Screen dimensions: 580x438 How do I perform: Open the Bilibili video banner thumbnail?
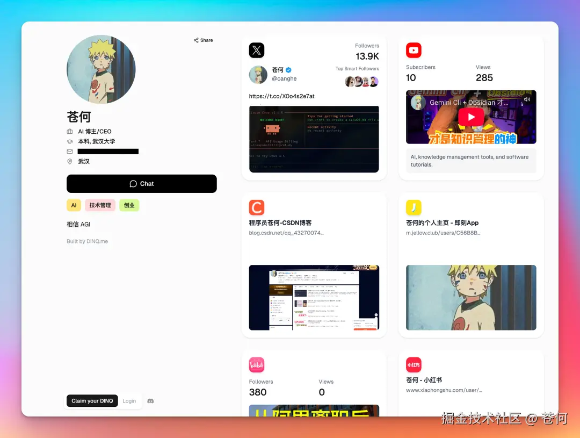(x=314, y=411)
